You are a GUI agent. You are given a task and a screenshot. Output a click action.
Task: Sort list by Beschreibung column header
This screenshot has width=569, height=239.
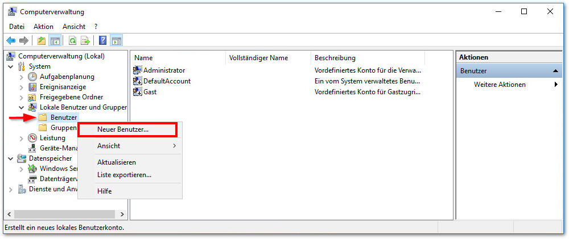pos(335,58)
